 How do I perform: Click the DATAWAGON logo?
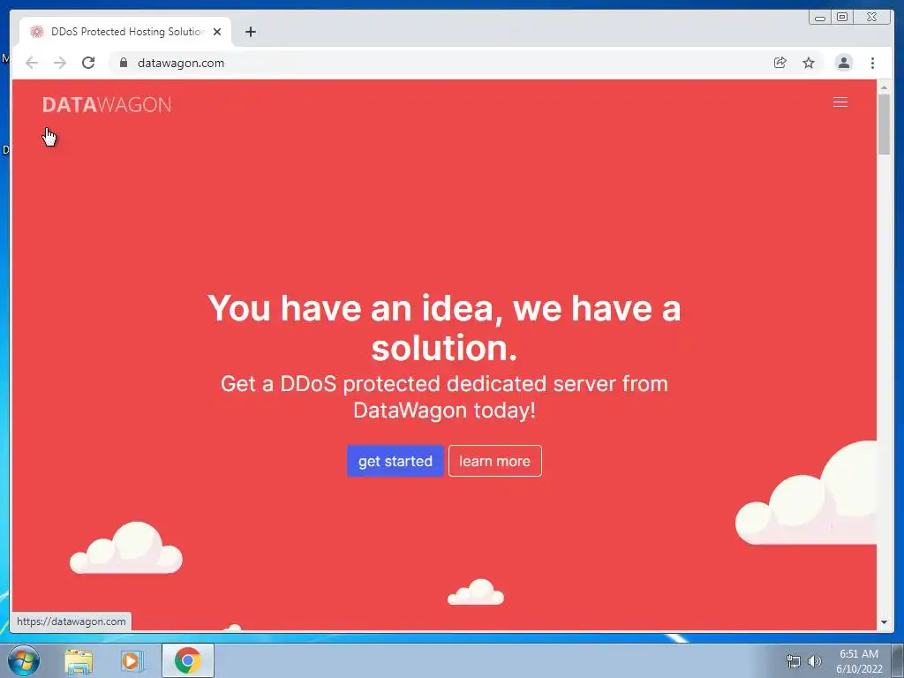[107, 105]
